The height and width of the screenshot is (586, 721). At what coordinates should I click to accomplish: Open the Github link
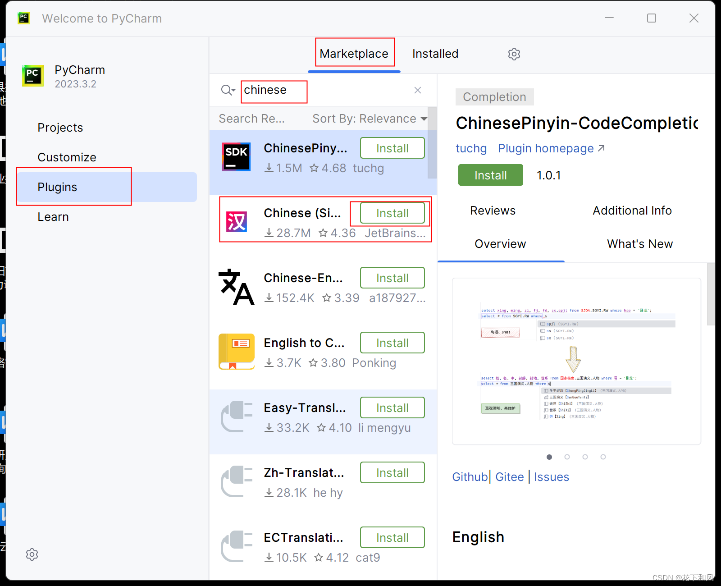[470, 477]
